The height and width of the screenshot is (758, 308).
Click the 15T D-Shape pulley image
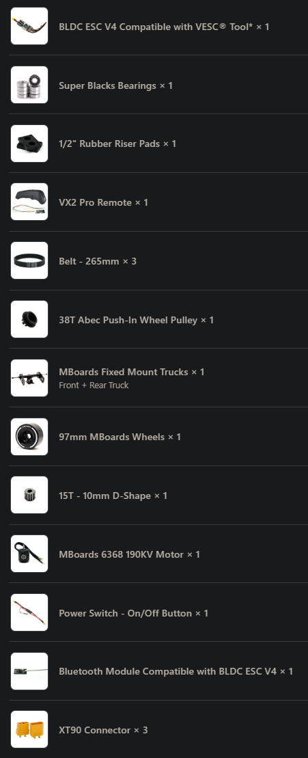click(x=29, y=495)
